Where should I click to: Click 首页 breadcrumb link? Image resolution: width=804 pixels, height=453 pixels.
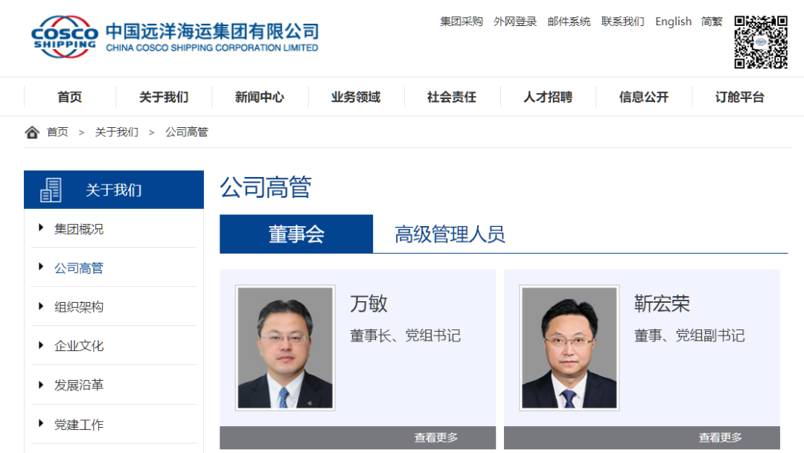pyautogui.click(x=57, y=132)
